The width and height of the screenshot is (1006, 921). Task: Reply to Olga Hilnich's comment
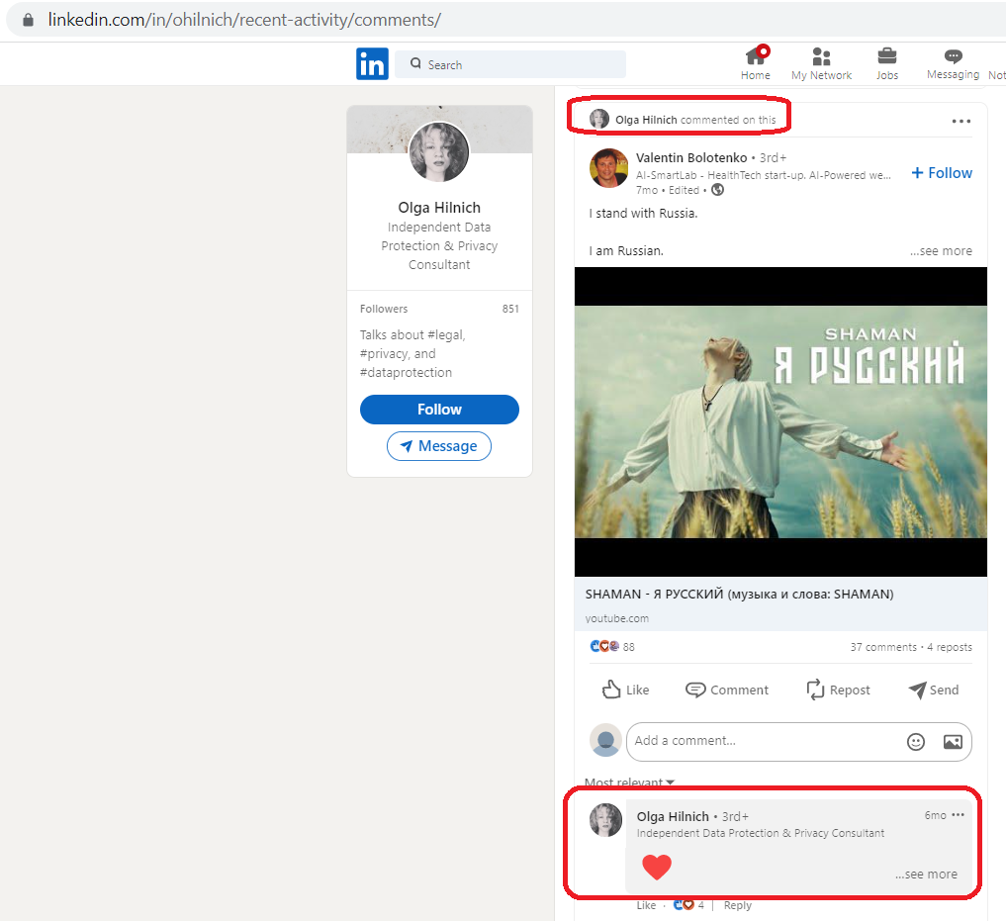[737, 905]
